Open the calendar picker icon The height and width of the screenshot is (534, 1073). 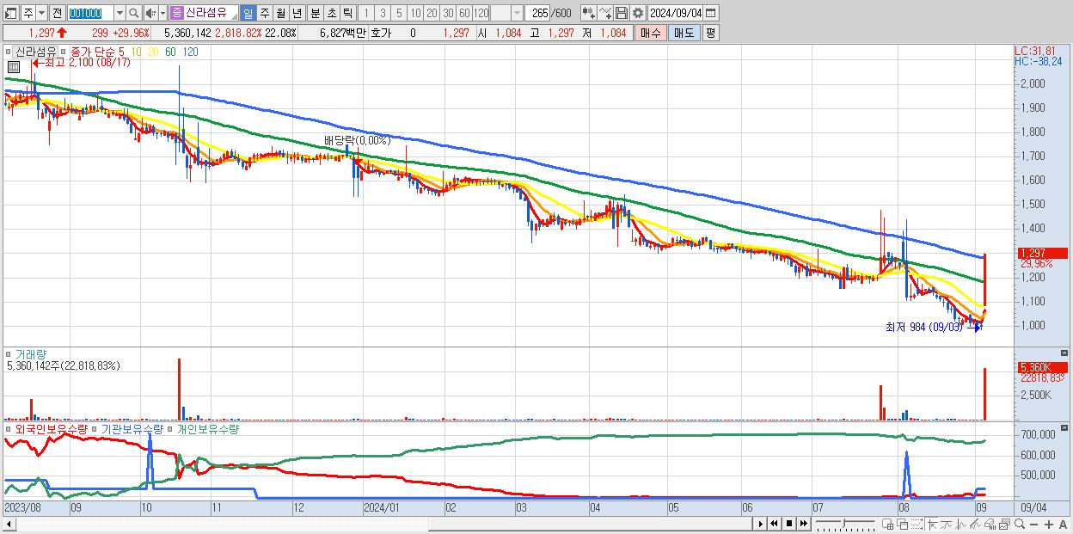point(711,14)
